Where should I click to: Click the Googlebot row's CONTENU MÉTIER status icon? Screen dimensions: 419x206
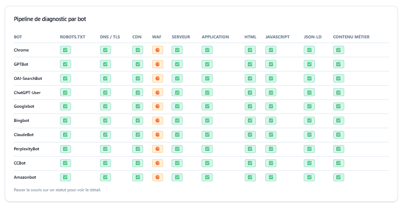point(338,107)
